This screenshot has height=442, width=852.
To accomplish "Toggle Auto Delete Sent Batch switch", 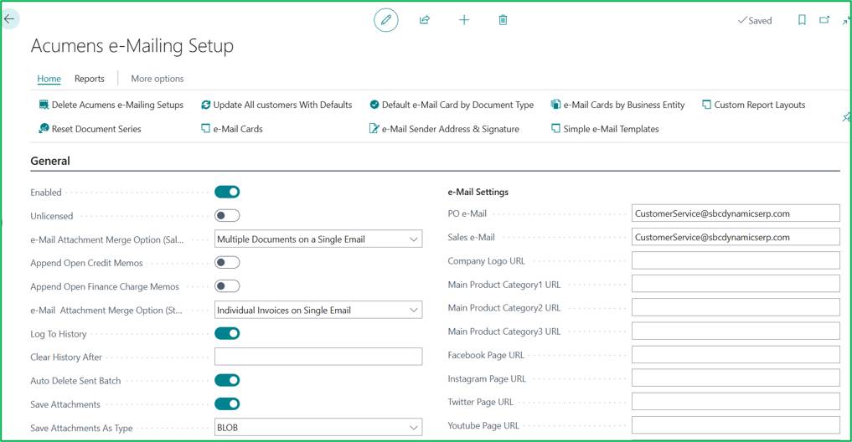I will pos(227,380).
